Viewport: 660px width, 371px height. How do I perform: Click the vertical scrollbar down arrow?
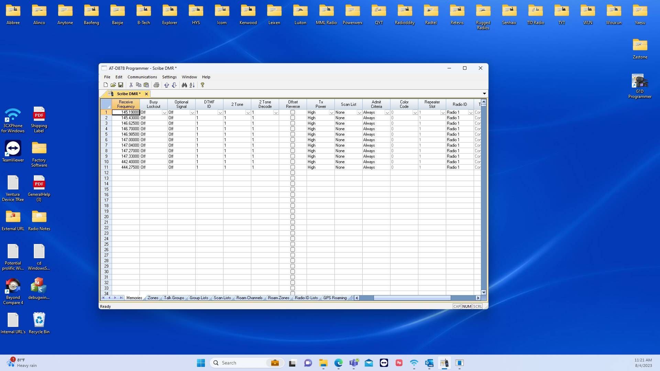[484, 292]
